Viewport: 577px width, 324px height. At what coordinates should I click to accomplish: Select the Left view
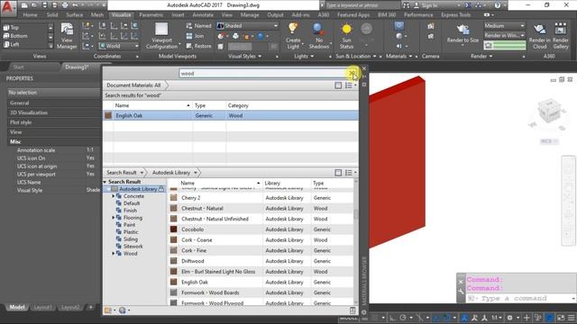11,44
